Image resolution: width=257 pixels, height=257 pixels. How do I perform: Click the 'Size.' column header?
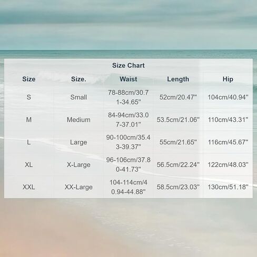click(78, 79)
